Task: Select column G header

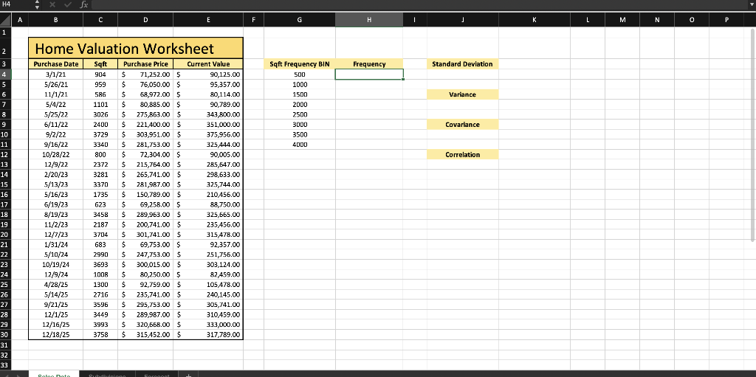Action: click(x=300, y=20)
